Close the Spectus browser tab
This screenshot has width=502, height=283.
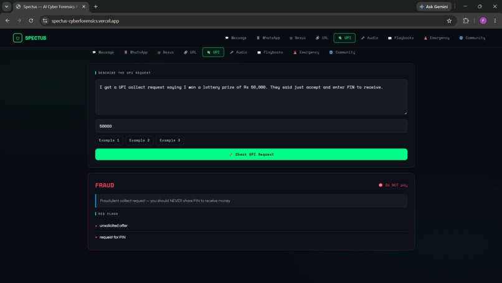coord(84,6)
